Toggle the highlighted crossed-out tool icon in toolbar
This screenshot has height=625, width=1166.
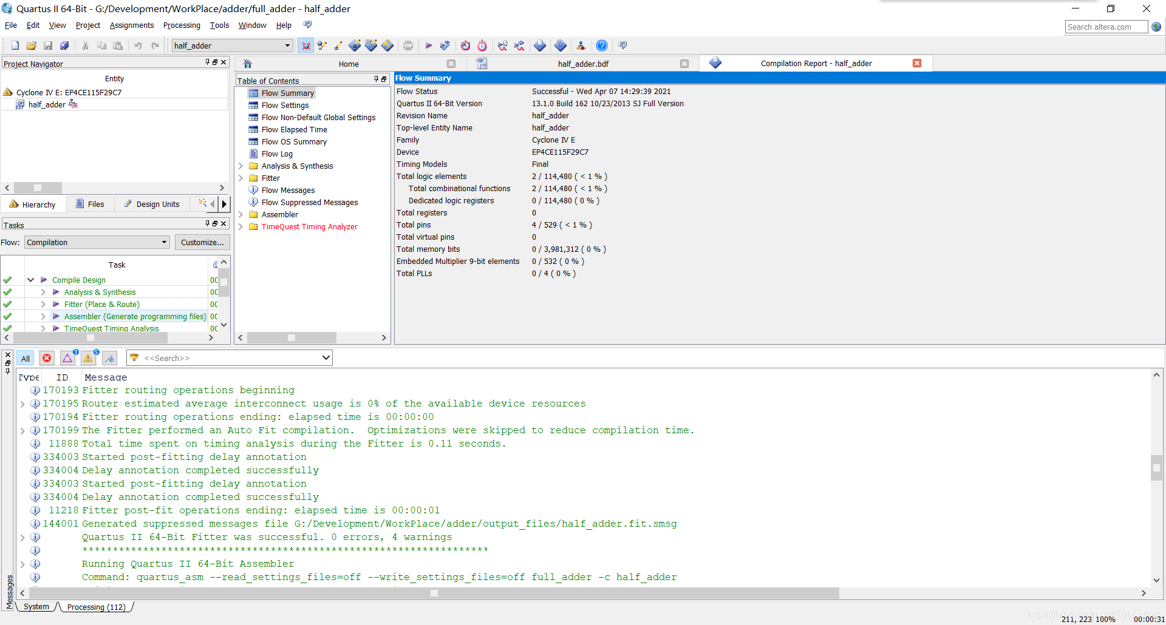306,46
